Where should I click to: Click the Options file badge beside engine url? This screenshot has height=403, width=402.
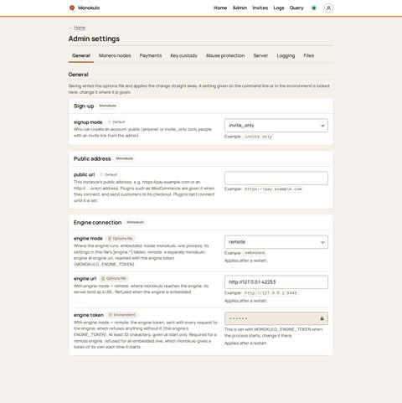tap(114, 278)
